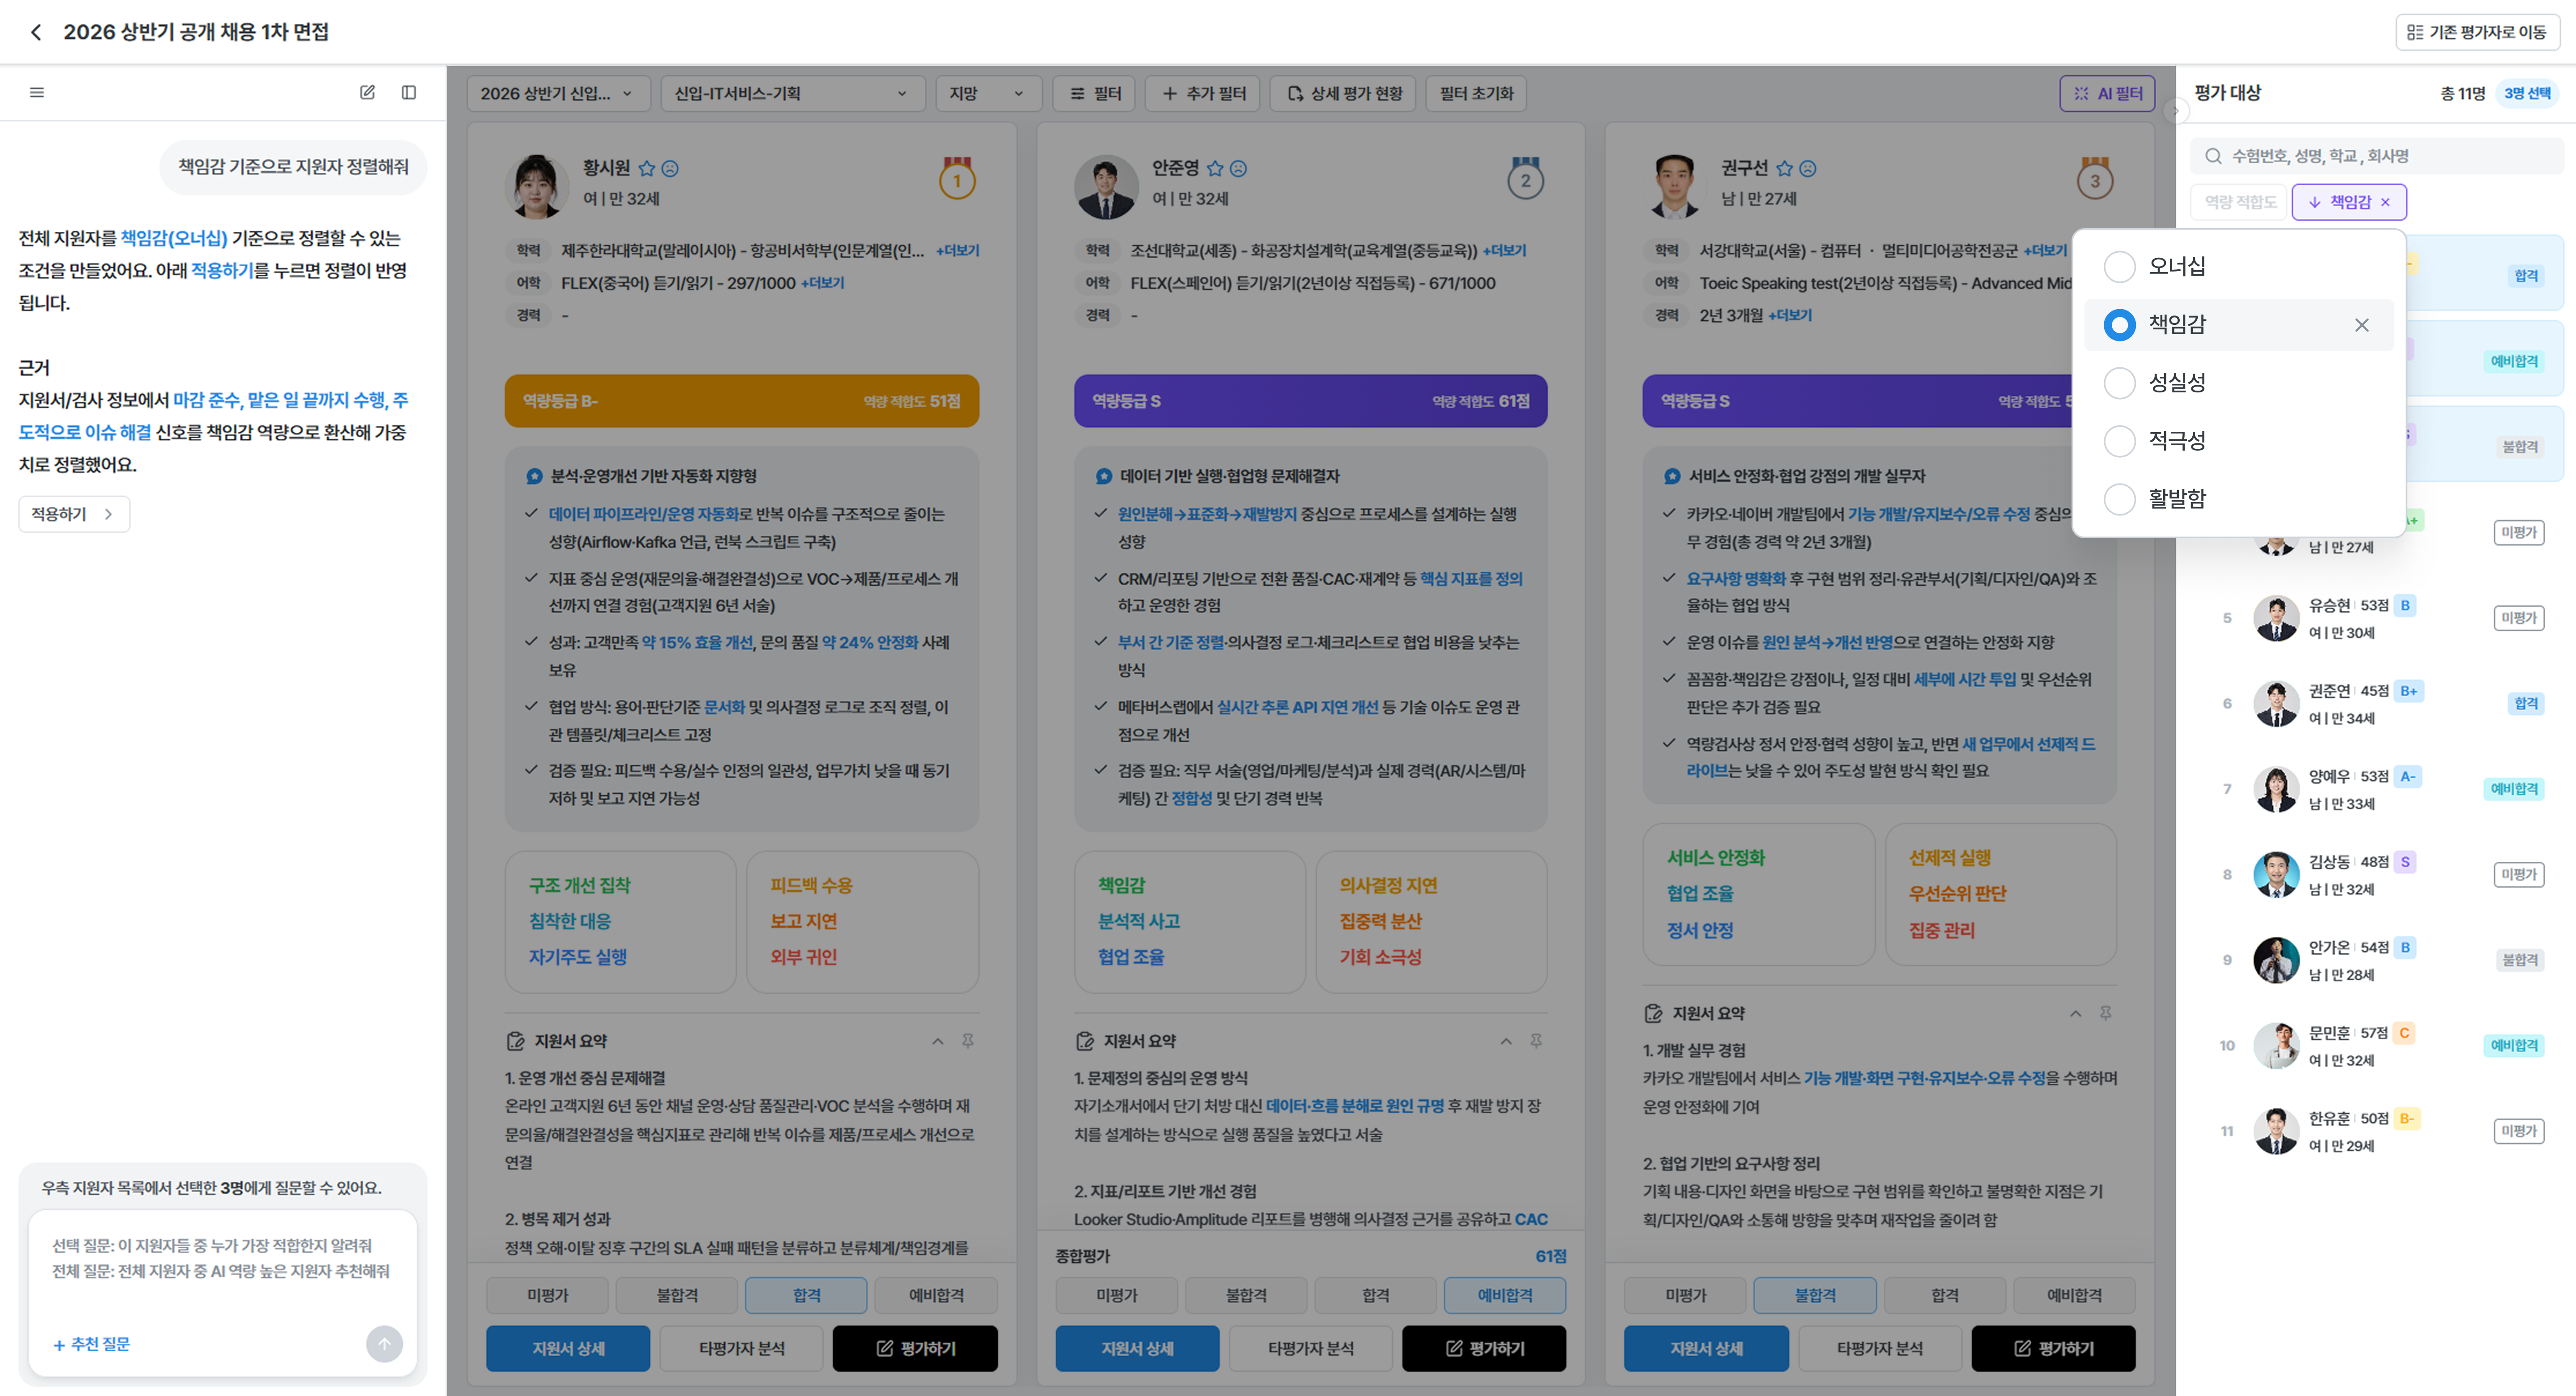
Task: Click the smiley icon next to 황시원
Action: pos(670,168)
